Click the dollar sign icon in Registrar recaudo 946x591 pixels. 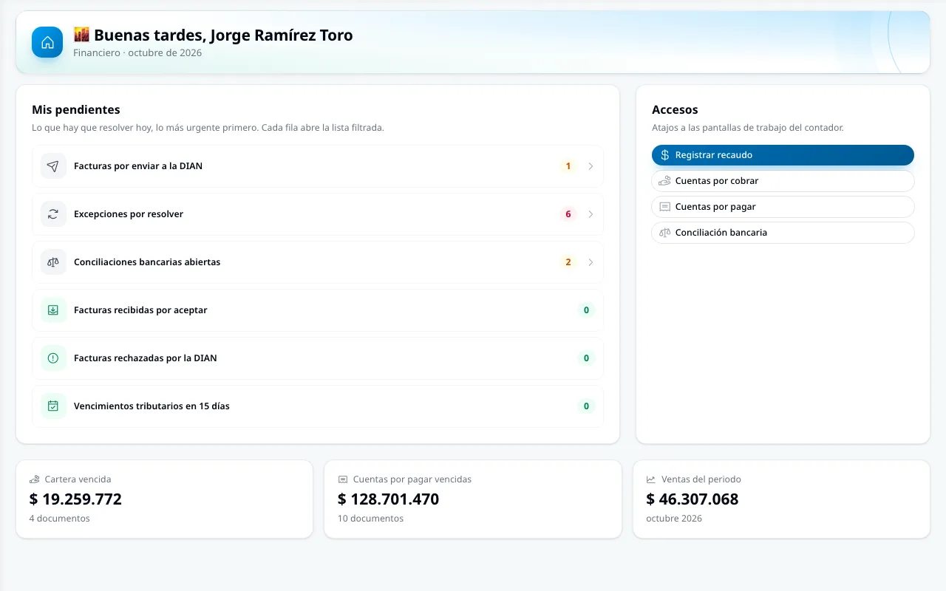point(665,155)
